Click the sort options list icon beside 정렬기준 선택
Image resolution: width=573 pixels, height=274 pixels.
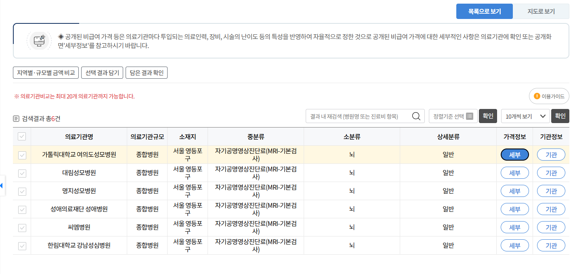pos(469,116)
